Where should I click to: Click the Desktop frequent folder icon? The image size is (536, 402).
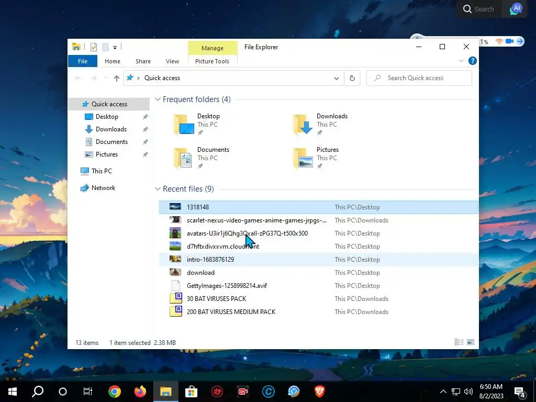[184, 125]
